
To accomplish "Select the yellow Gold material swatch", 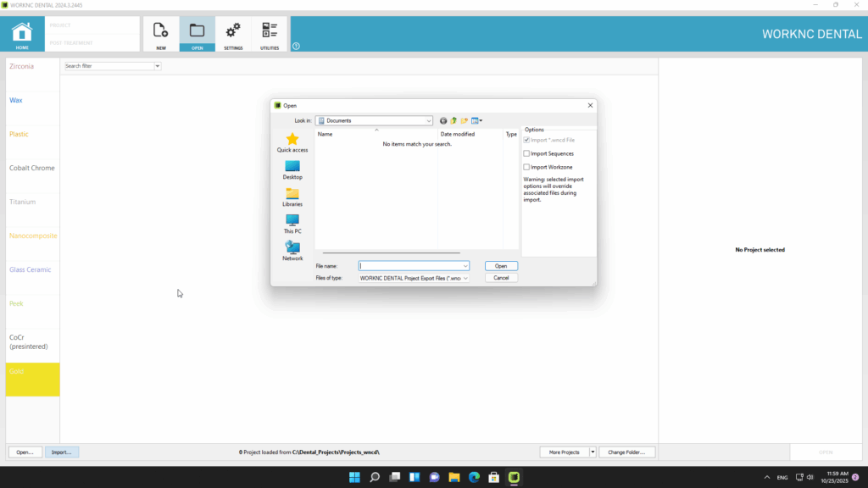I will pyautogui.click(x=32, y=379).
